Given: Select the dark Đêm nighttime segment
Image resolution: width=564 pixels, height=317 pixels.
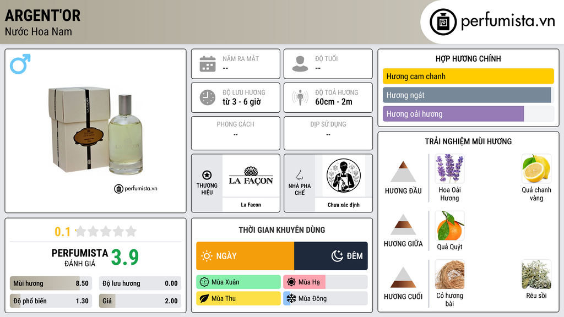Looking at the screenshot, I should click(x=331, y=256).
